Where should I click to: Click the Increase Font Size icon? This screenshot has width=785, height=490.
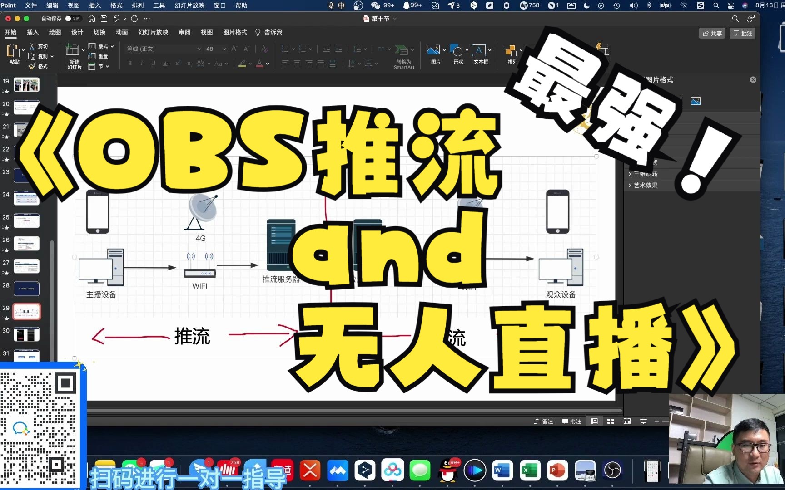click(234, 49)
